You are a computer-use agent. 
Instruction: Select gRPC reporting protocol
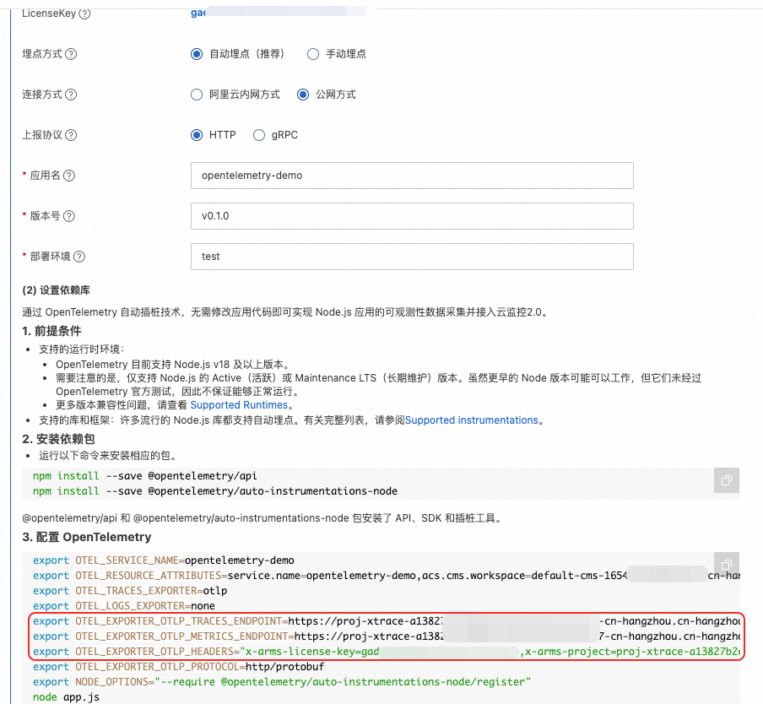coord(259,135)
